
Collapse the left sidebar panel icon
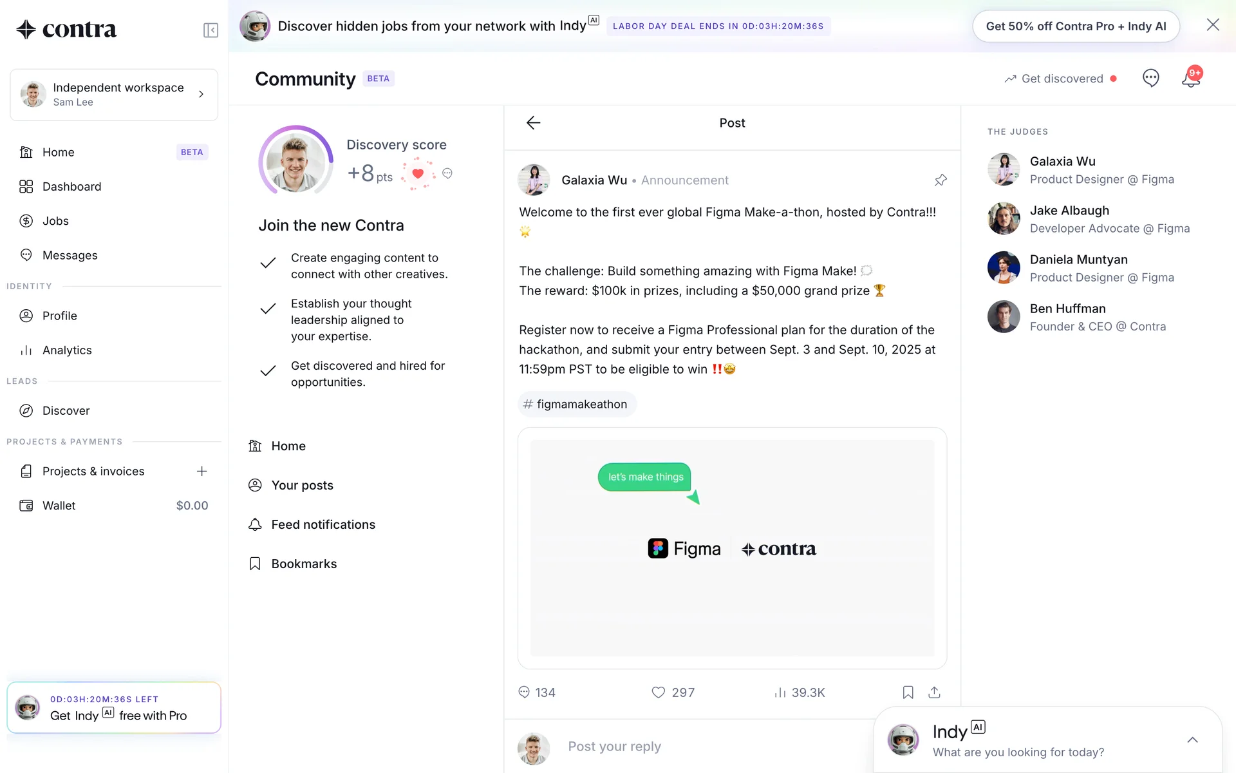pyautogui.click(x=211, y=30)
